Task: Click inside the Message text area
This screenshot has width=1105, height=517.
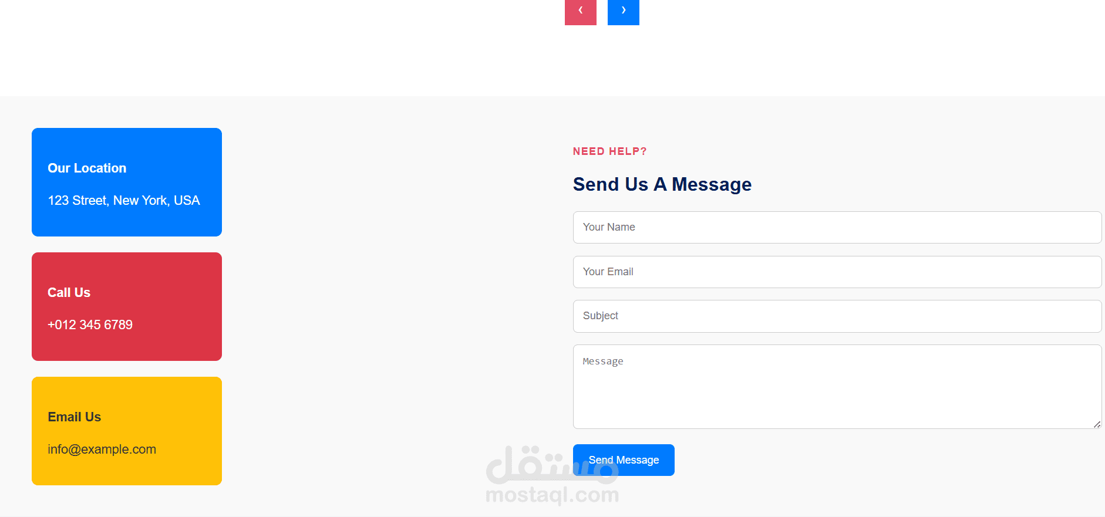Action: pyautogui.click(x=837, y=387)
